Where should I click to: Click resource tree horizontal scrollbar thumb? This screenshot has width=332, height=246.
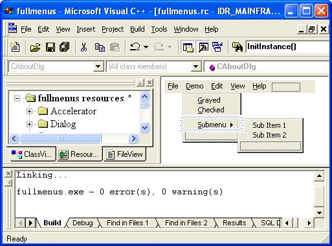tap(61, 138)
